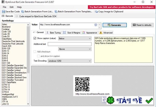
Task: Open the Edit menu
Action: coord(11,7)
